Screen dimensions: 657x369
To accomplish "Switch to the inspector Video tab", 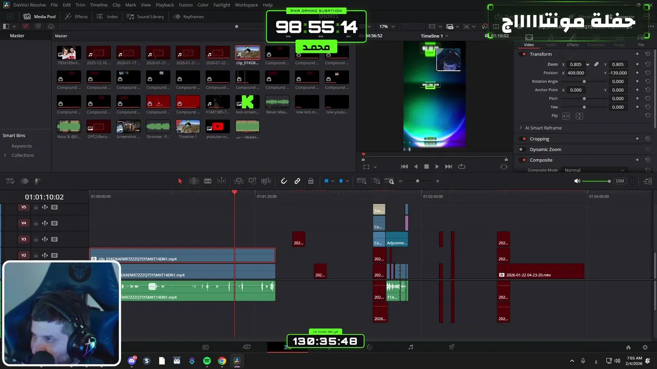I will tap(529, 41).
